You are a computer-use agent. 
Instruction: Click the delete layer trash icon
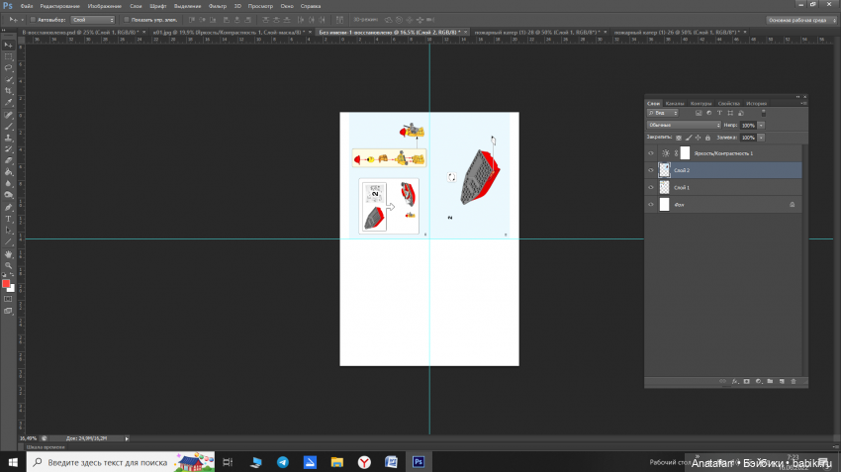[x=794, y=380]
